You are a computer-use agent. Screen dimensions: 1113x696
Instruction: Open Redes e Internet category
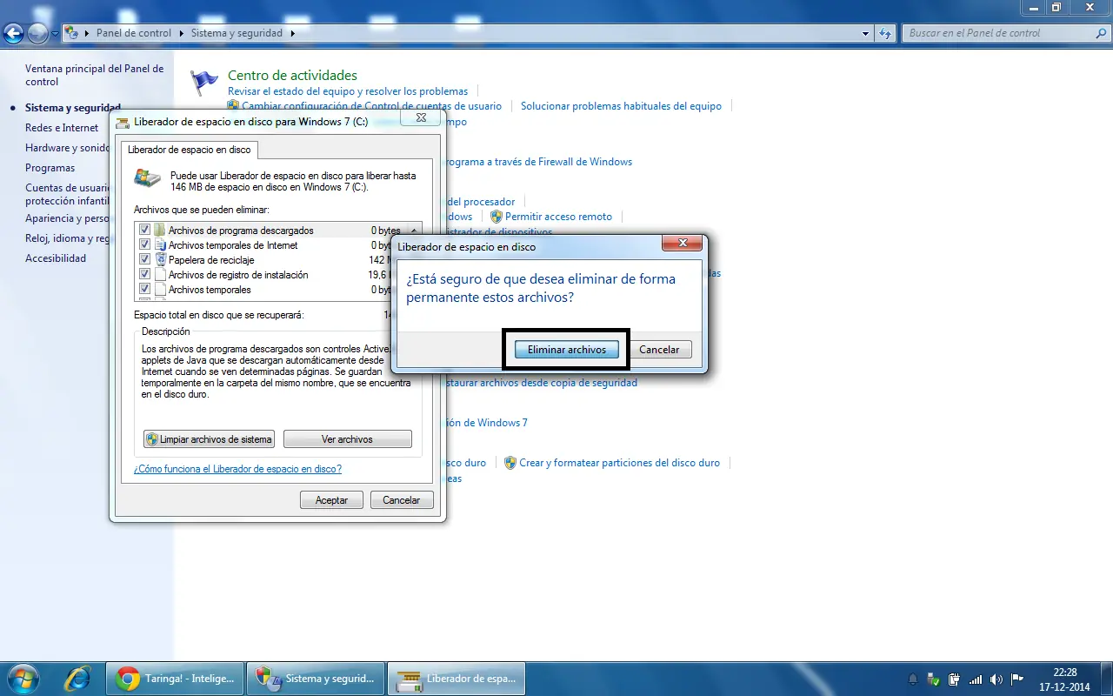pyautogui.click(x=62, y=128)
